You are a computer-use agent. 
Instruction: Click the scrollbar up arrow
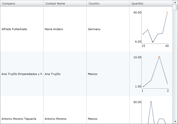pos(175,2)
